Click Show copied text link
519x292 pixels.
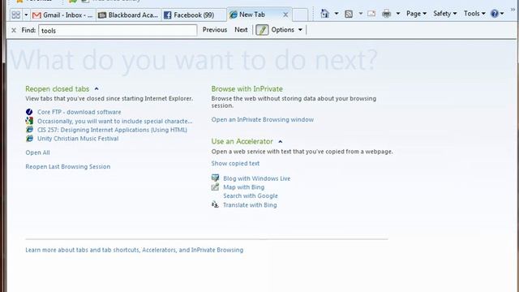click(x=235, y=163)
